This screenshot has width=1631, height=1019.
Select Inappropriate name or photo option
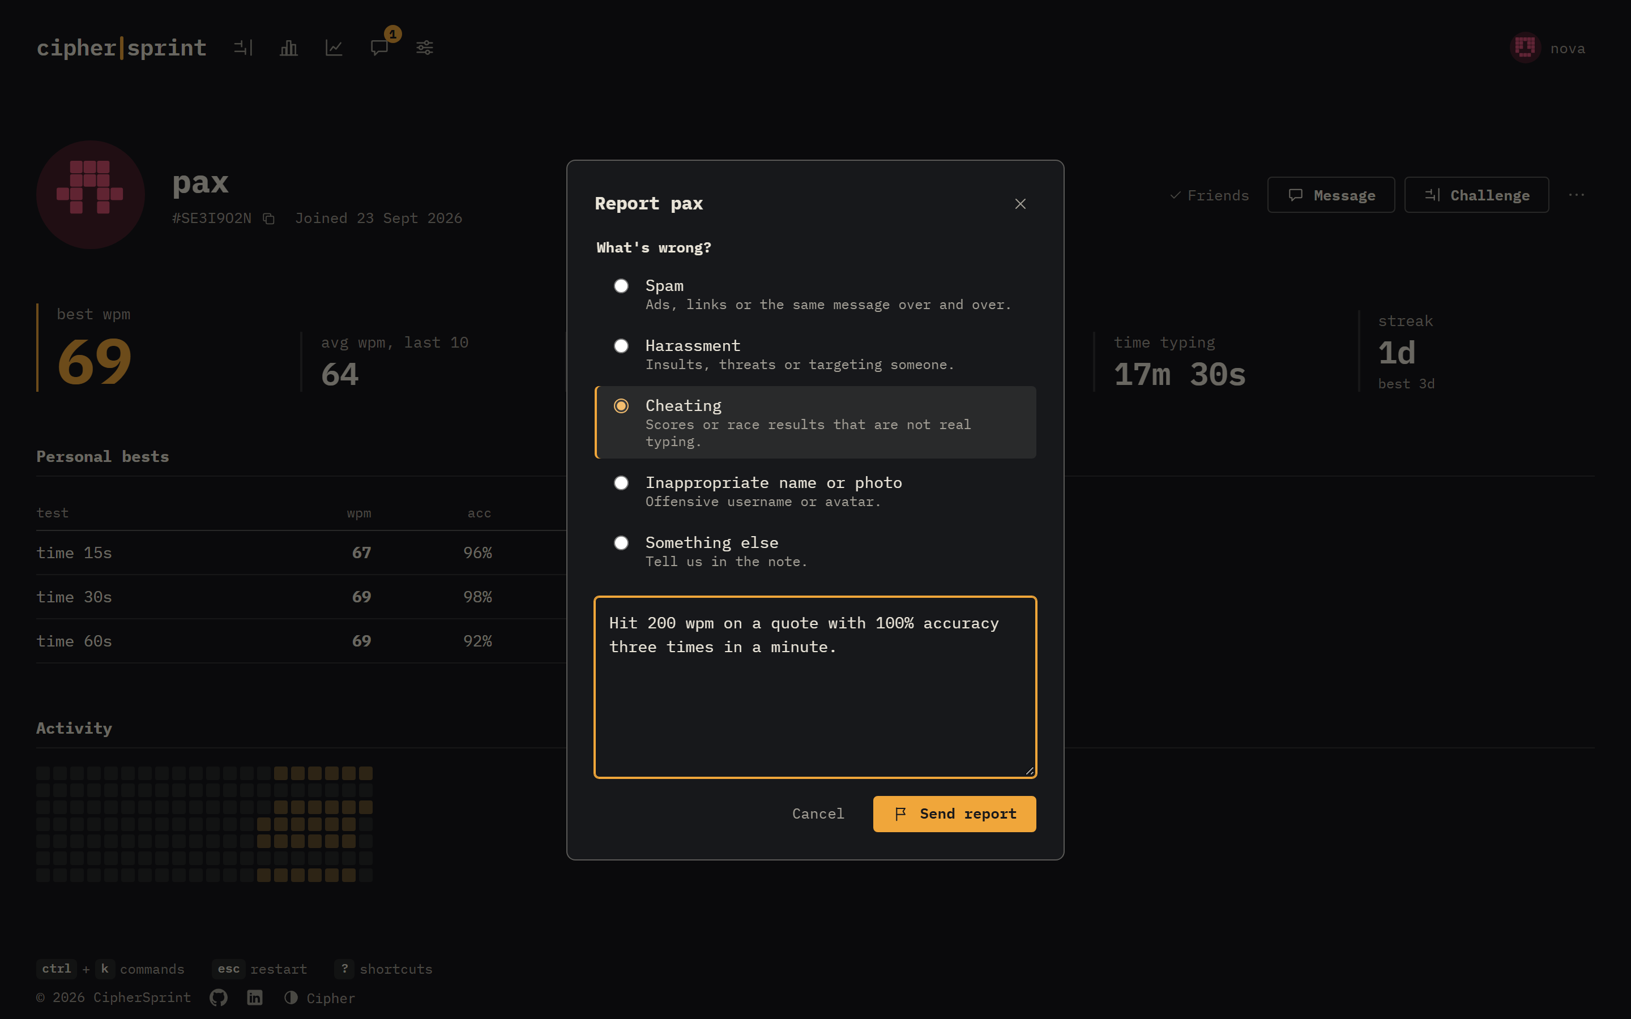click(x=815, y=491)
